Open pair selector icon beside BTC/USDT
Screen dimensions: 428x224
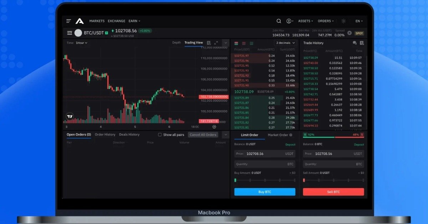pyautogui.click(x=70, y=33)
